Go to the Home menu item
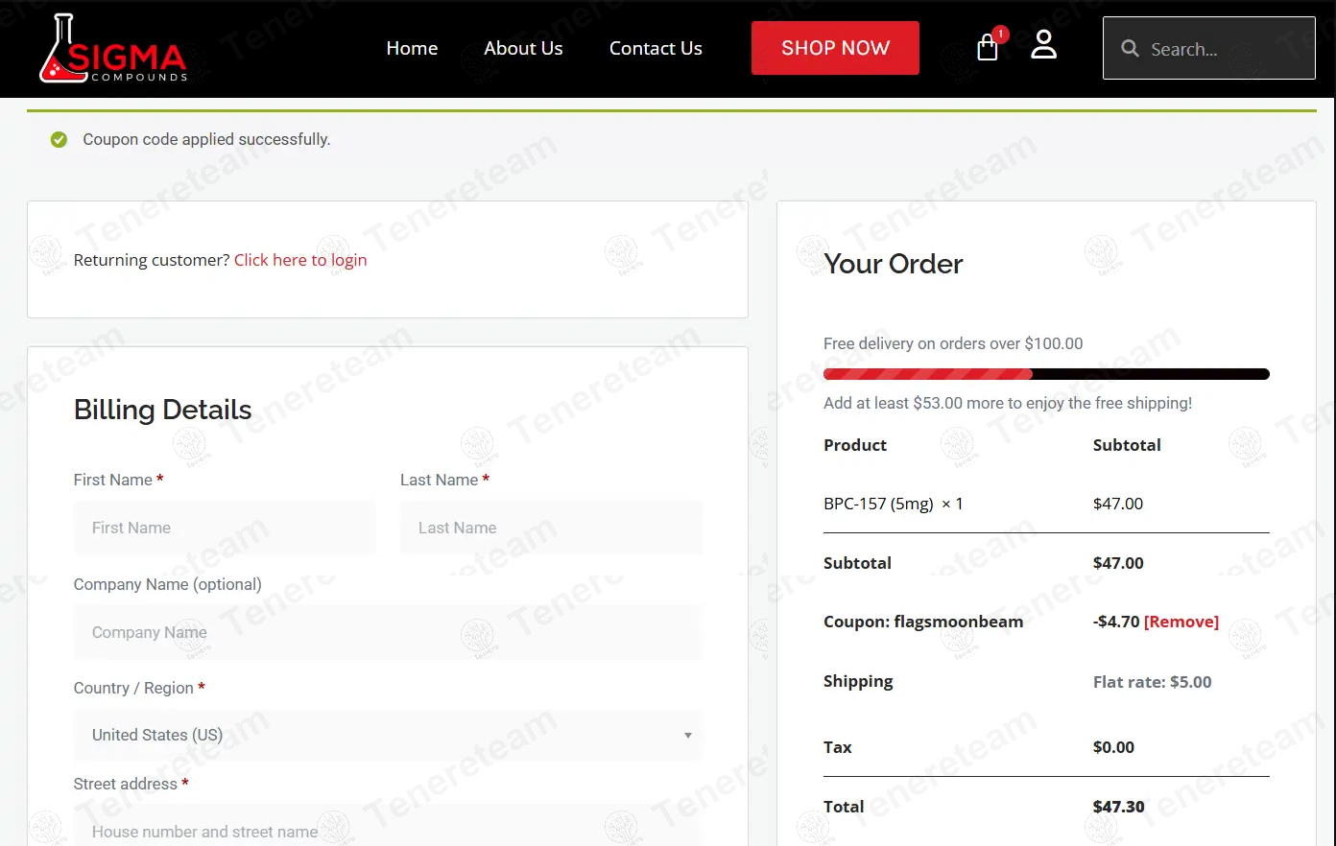Viewport: 1336px width, 846px height. 412,48
